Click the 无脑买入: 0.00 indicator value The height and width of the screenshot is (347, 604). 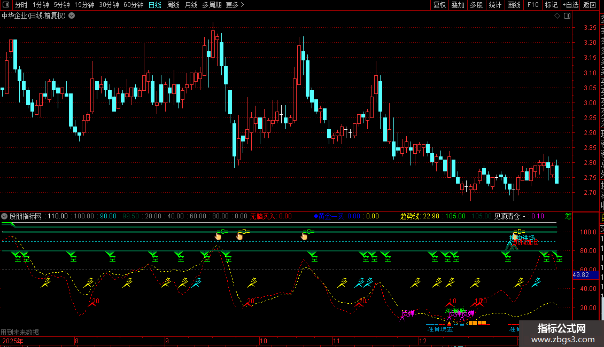271,216
